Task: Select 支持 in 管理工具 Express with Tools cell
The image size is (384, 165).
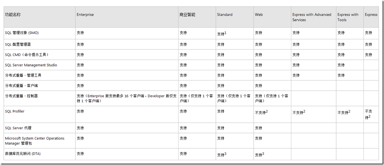Action: [x=341, y=75]
